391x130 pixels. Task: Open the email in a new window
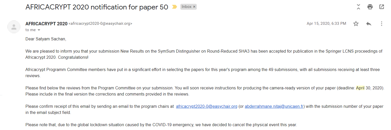click(381, 7)
